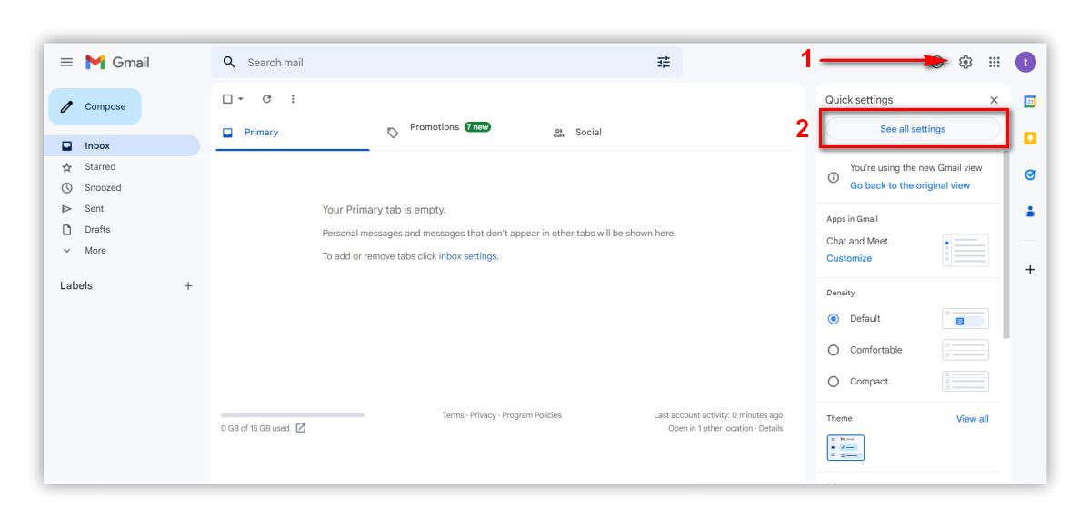The image size is (1090, 528).
Task: Click the Comfortable density preview thumbnail
Action: coord(965,350)
